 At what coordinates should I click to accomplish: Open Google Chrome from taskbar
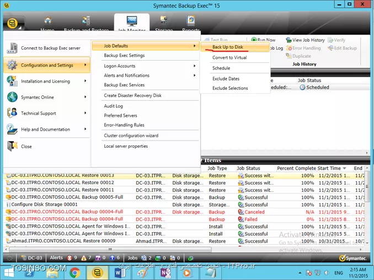(x=74, y=273)
